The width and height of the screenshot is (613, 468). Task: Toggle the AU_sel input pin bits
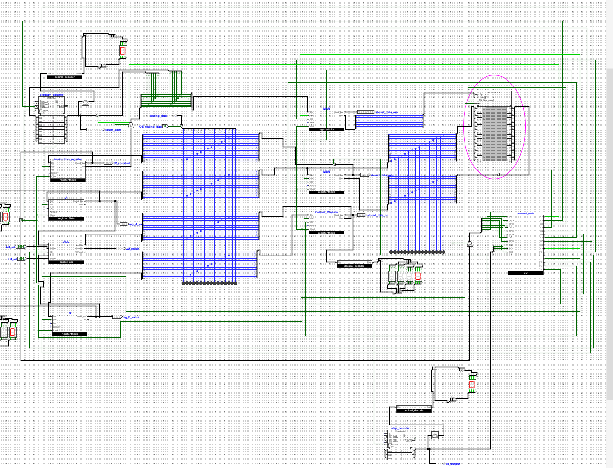[21, 246]
